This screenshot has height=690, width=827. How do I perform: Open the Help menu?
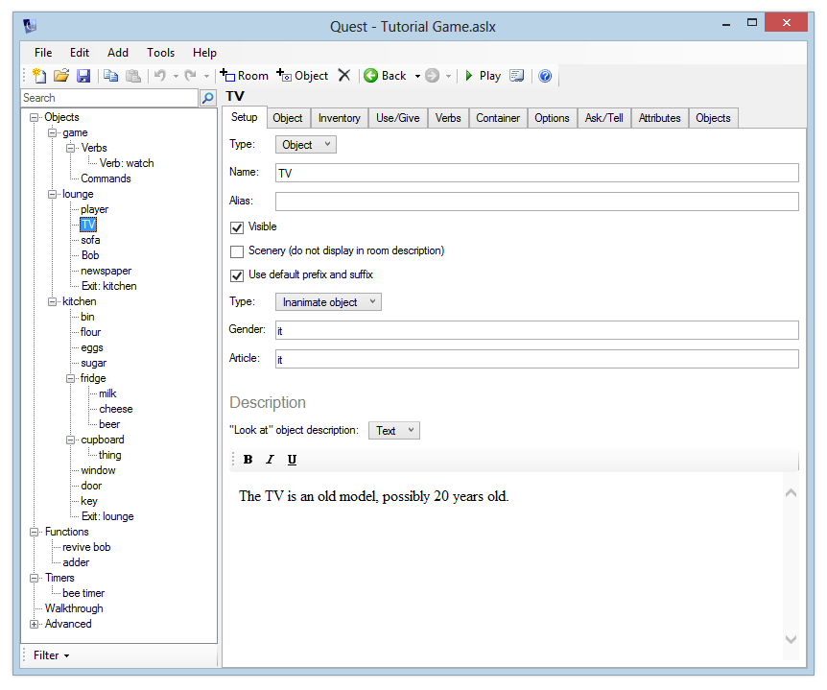204,53
